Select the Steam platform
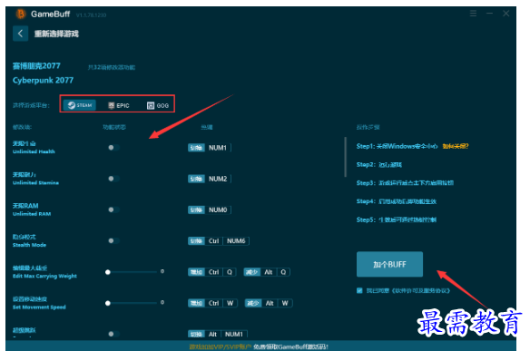The width and height of the screenshot is (530, 351). click(x=80, y=105)
